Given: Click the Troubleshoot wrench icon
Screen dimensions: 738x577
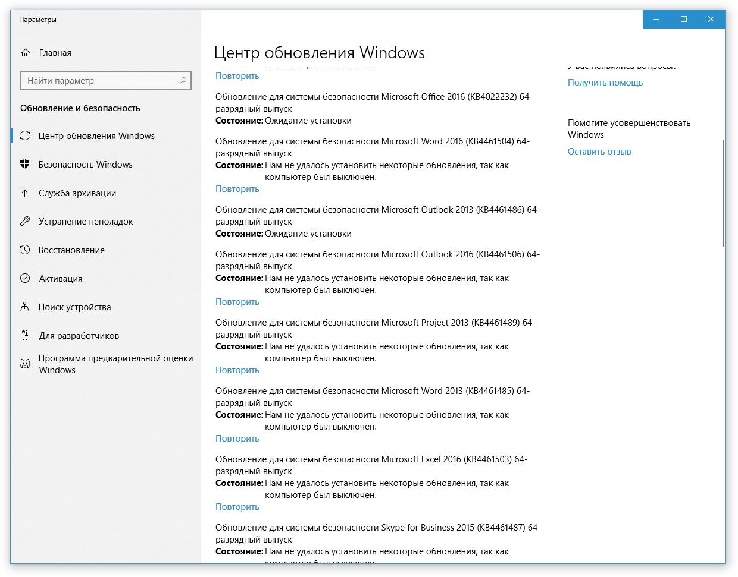Looking at the screenshot, I should click(x=25, y=221).
